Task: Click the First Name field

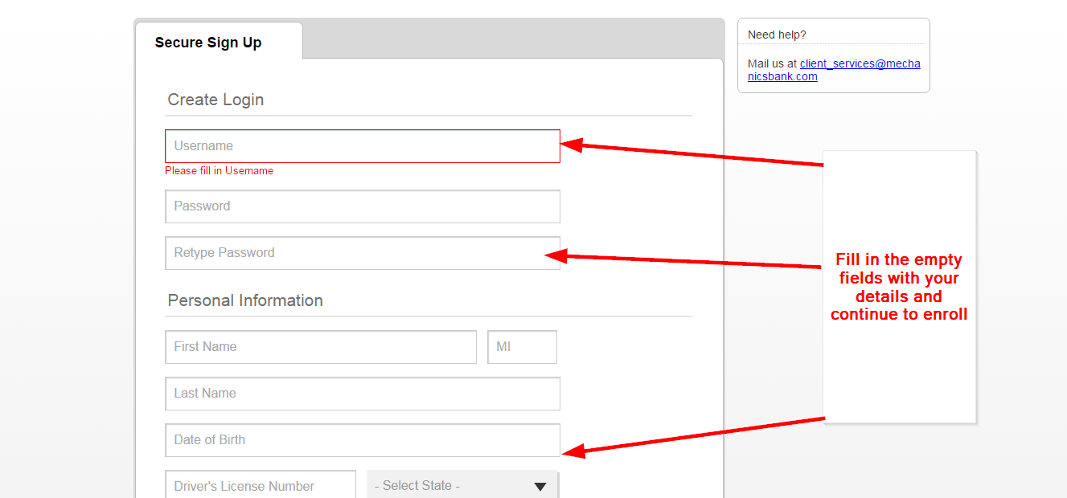Action: (x=320, y=346)
